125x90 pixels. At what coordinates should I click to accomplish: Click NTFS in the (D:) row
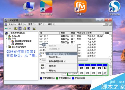[x=79, y=39]
